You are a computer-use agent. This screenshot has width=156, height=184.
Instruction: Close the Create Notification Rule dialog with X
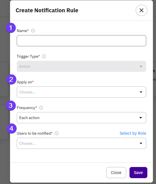click(141, 10)
